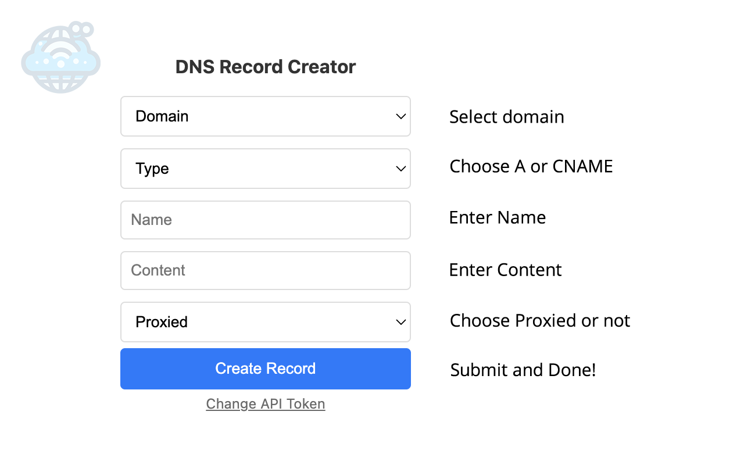This screenshot has width=744, height=465.
Task: Open the Proxied dropdown
Action: (x=266, y=322)
